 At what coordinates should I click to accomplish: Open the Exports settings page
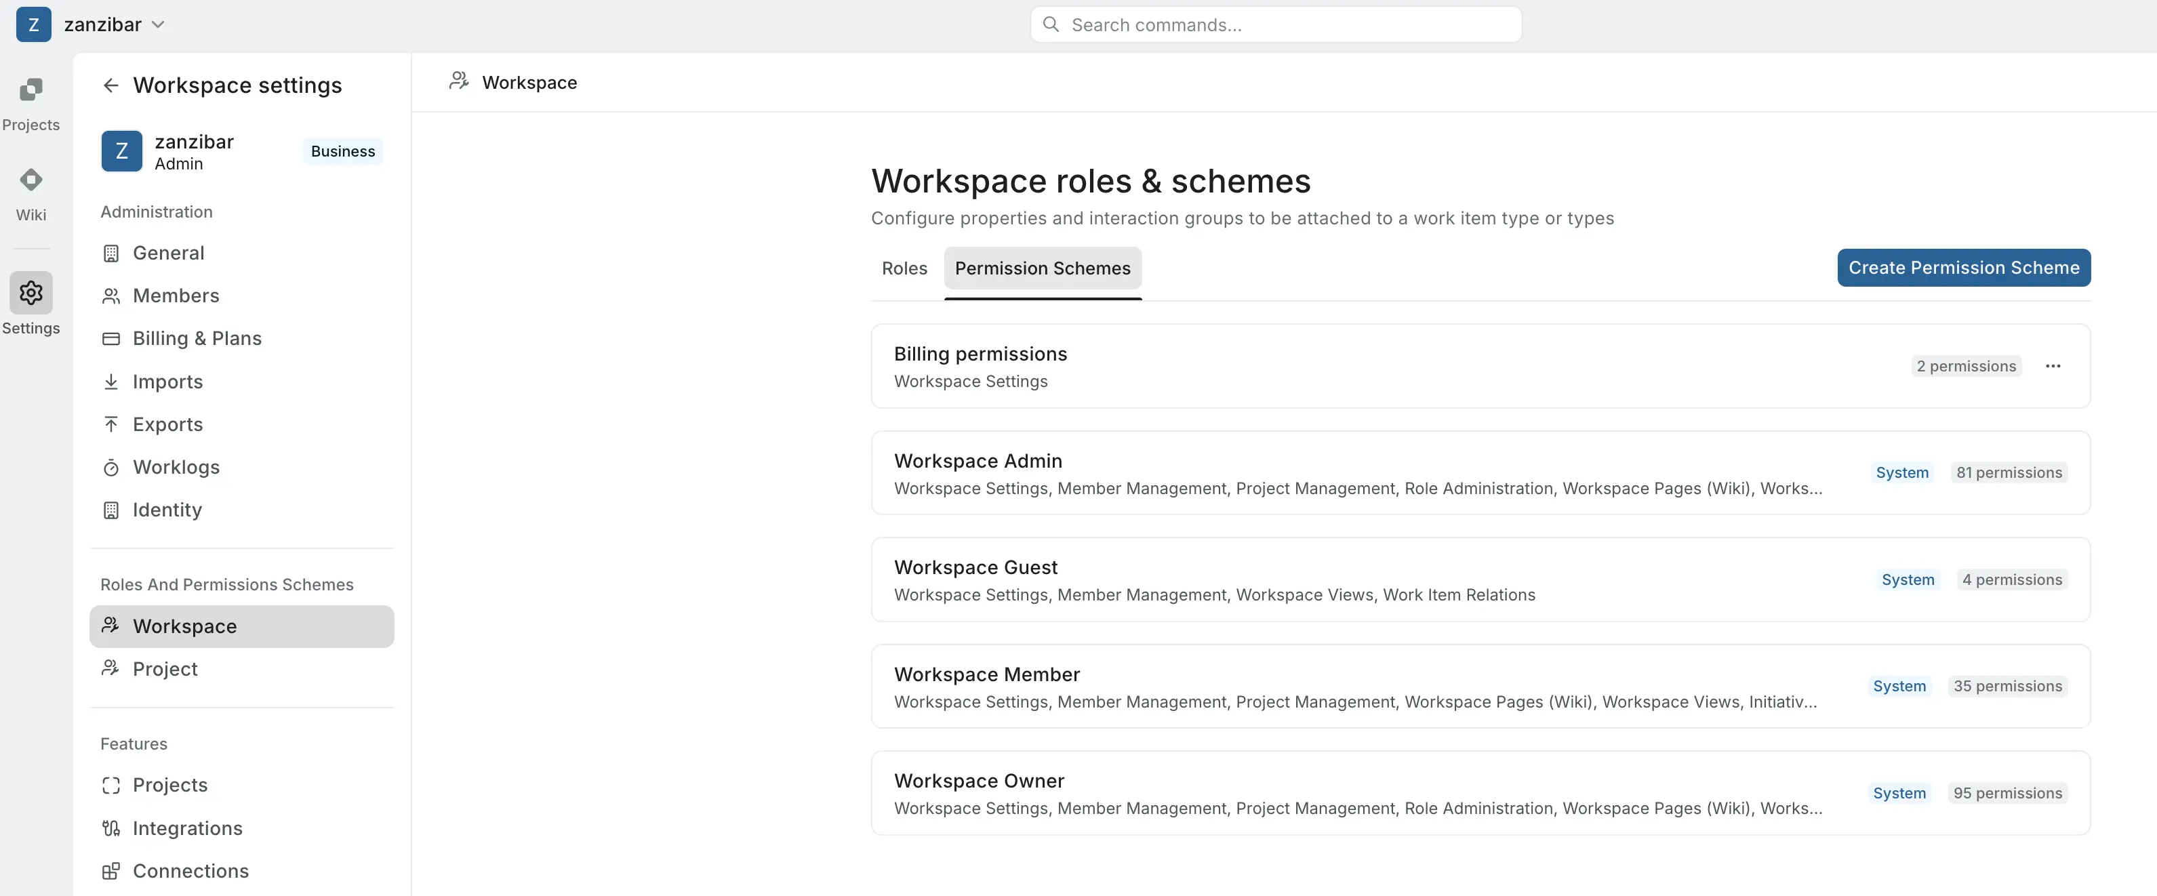coord(167,424)
